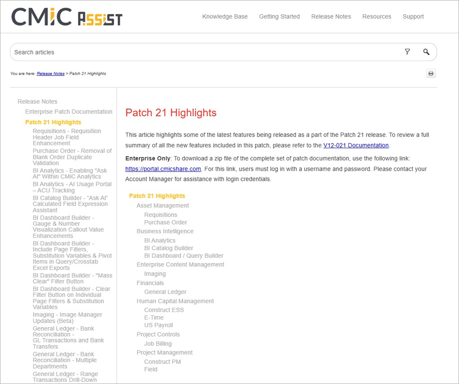The height and width of the screenshot is (384, 459).
Task: Switch to the Release Notes section
Action: 331,16
